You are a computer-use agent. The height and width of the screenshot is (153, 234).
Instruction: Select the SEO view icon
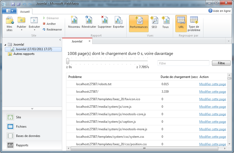pyautogui.click(x=154, y=20)
